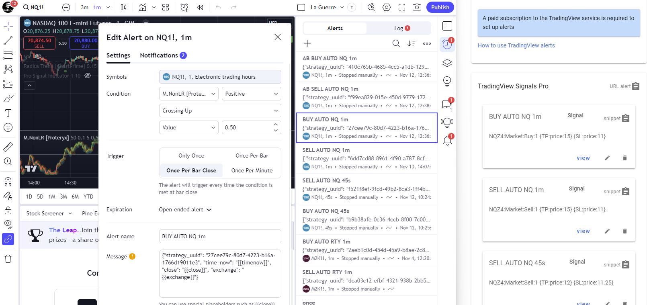The width and height of the screenshot is (647, 305).
Task: Open the notifications bell icon
Action: pyautogui.click(x=447, y=140)
